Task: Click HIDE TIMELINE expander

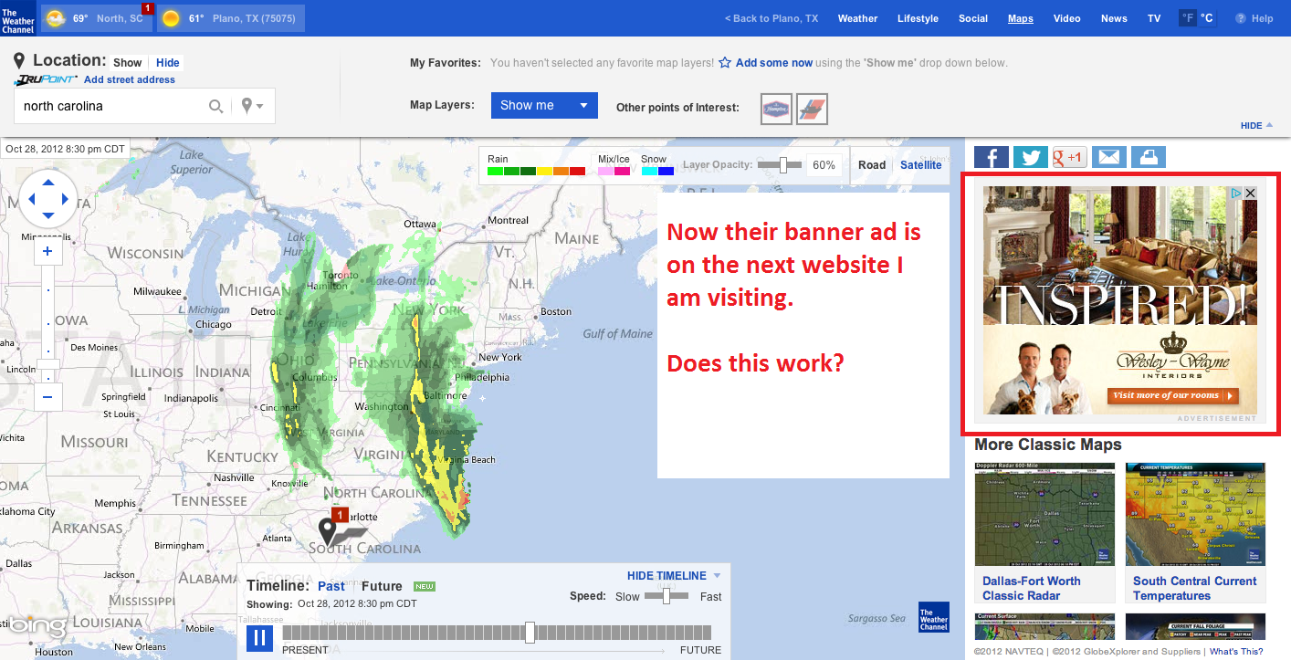Action: tap(674, 576)
